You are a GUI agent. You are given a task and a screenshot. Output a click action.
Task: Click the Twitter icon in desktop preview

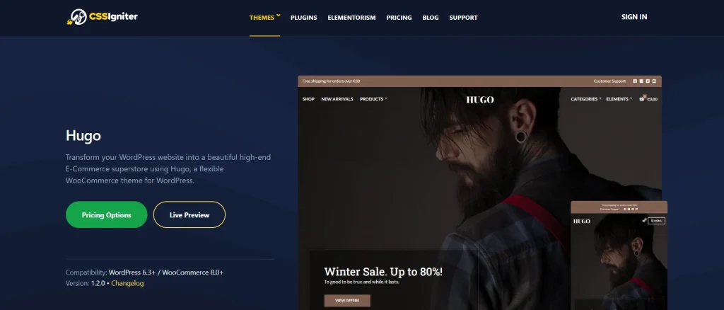click(648, 81)
